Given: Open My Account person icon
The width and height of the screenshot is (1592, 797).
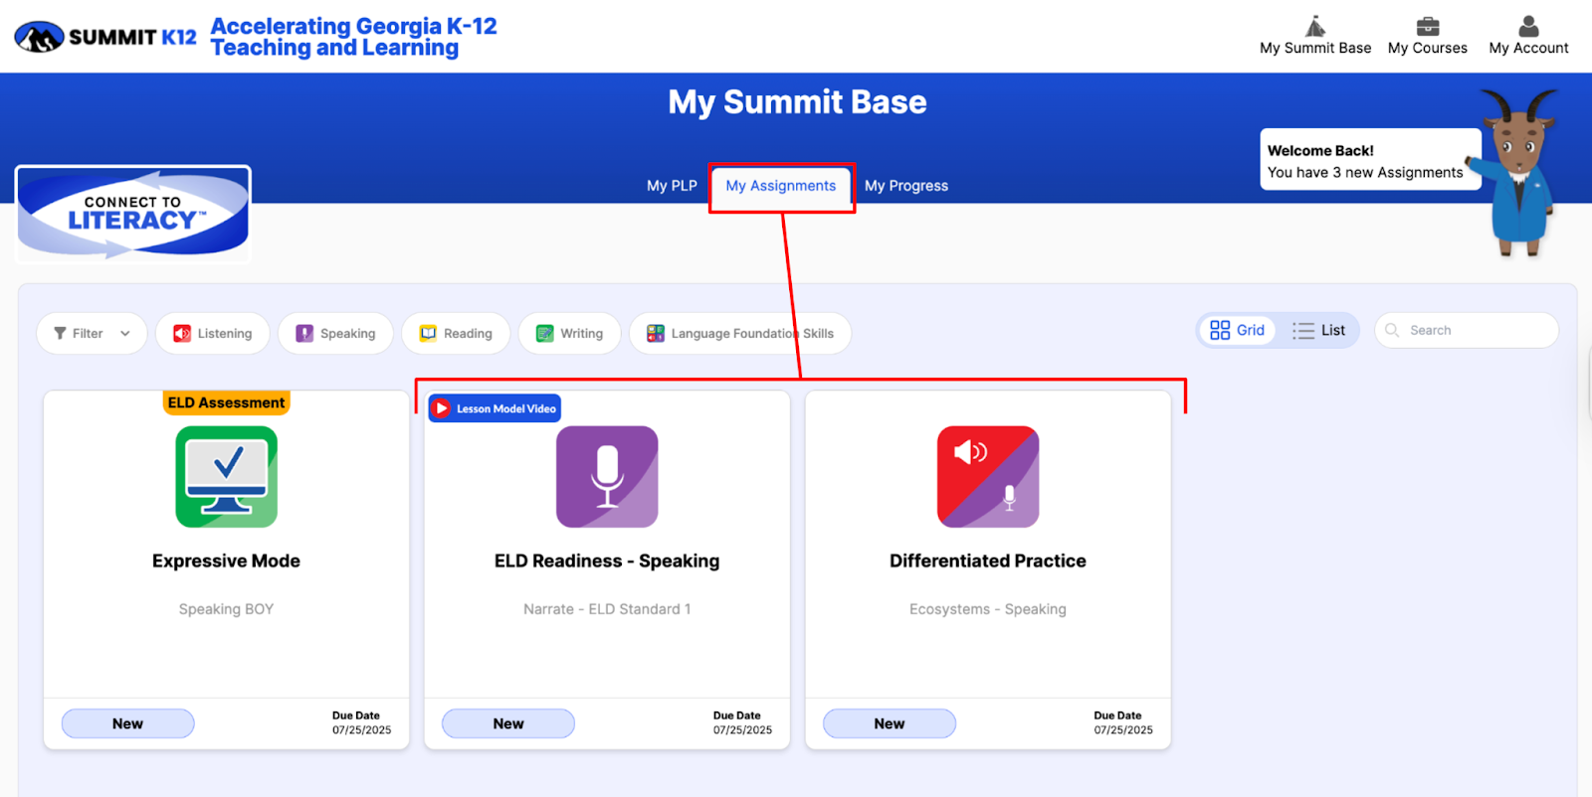Looking at the screenshot, I should [1528, 26].
